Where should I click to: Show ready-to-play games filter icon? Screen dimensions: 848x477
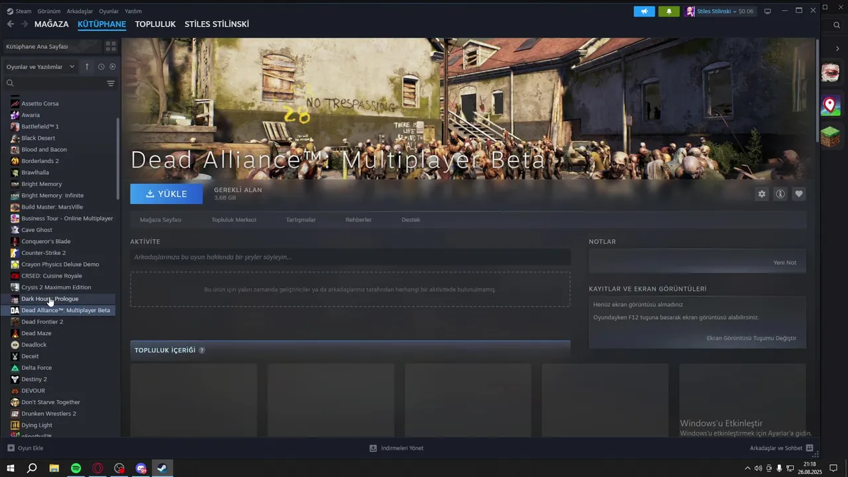tap(113, 66)
